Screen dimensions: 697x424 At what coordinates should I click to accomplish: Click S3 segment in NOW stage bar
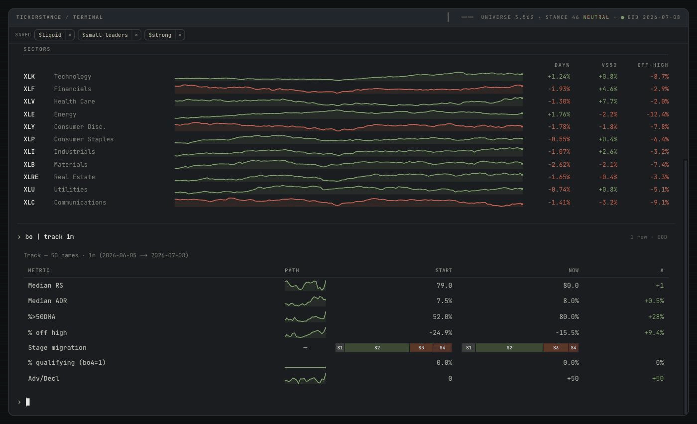[556, 348]
